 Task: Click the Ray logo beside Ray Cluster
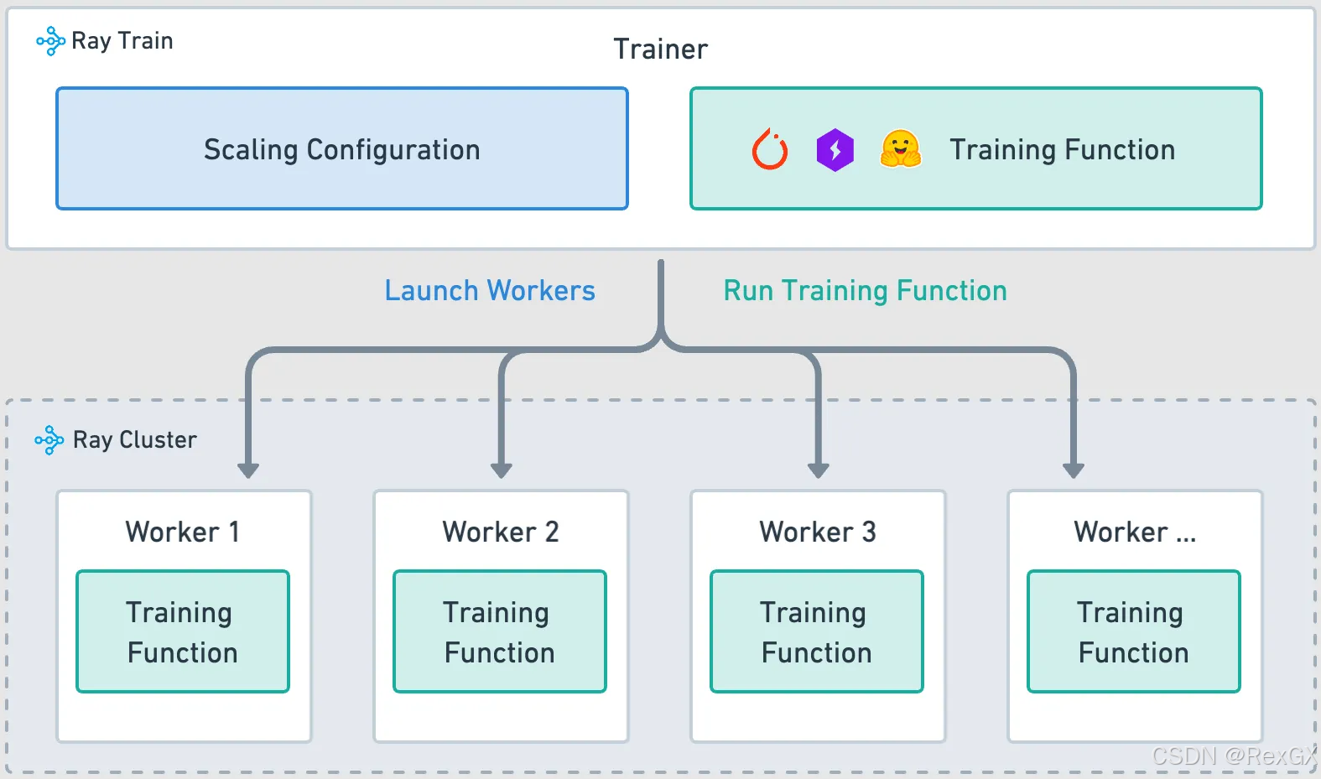(49, 440)
